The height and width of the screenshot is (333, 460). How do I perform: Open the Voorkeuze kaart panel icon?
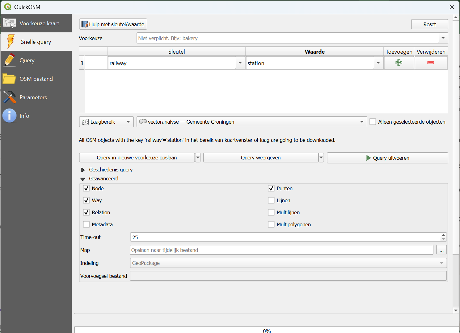pyautogui.click(x=10, y=23)
